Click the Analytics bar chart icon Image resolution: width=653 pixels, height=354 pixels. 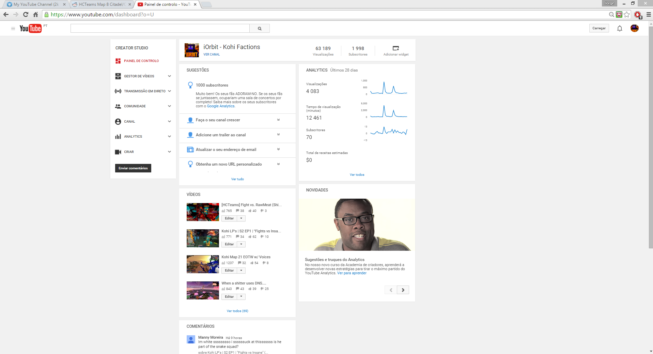click(x=118, y=137)
